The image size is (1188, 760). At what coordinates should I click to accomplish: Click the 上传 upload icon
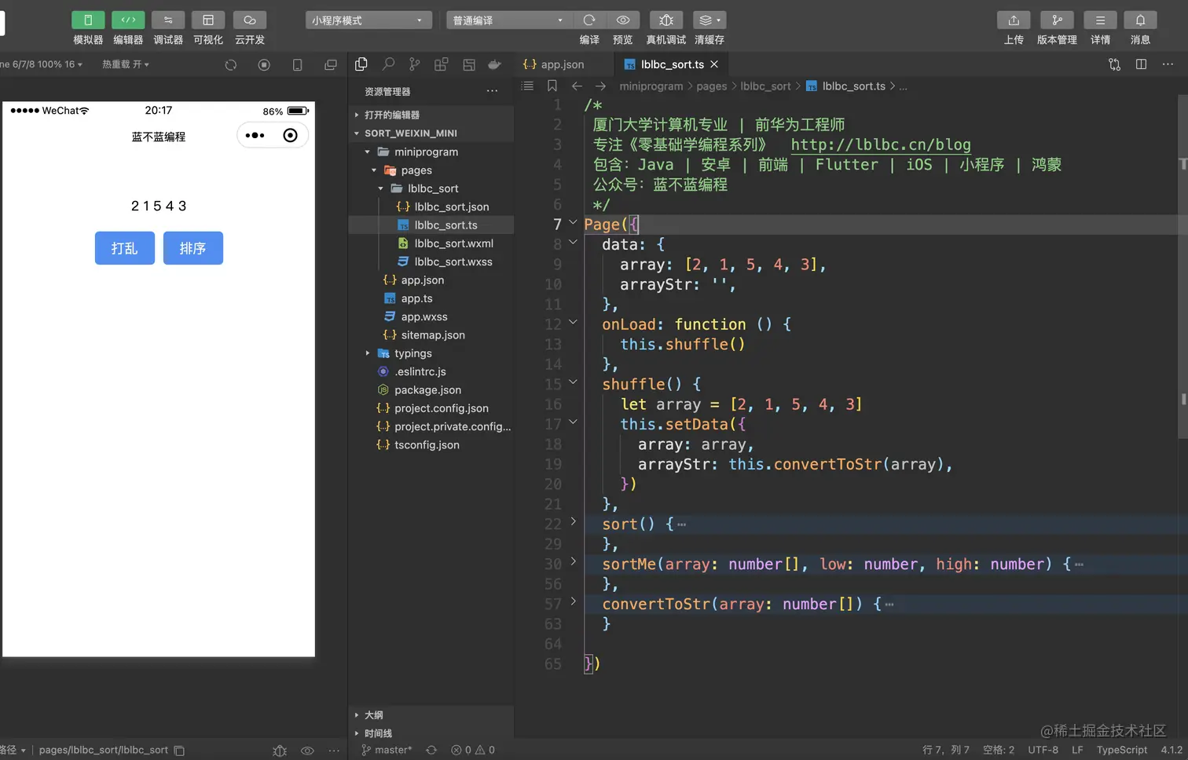pyautogui.click(x=1014, y=20)
